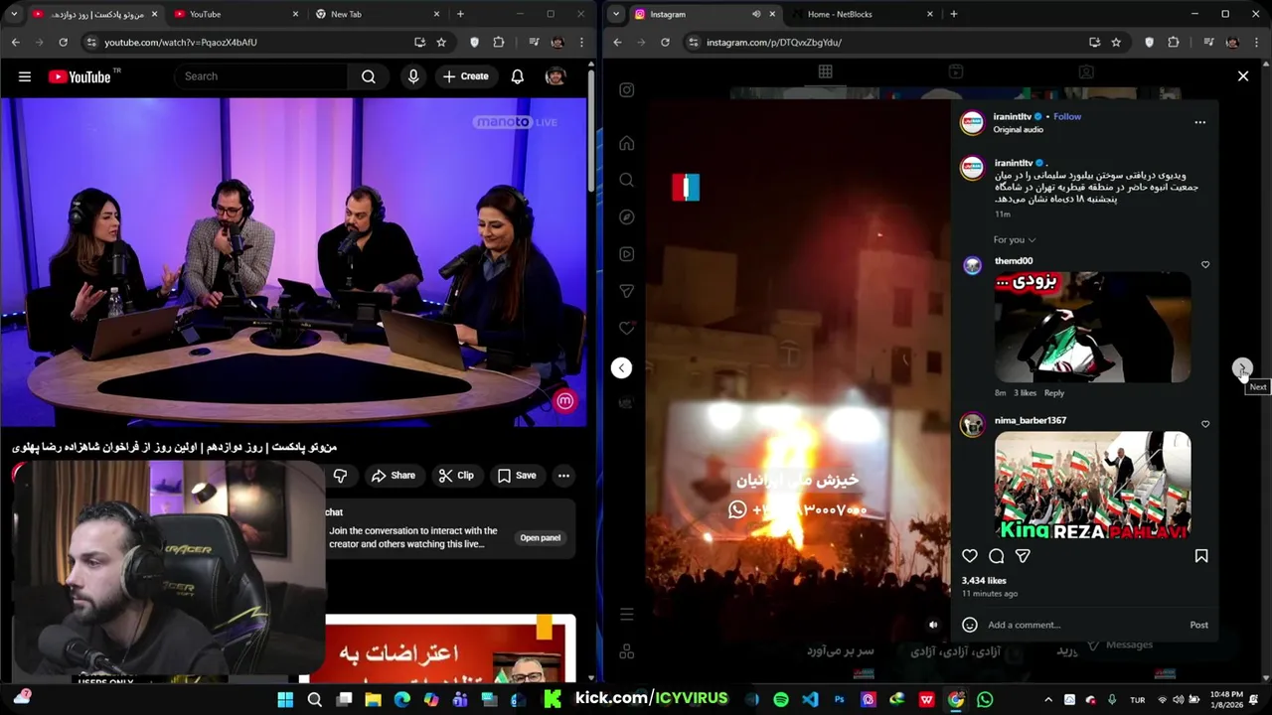Open Chrome menu in Instagram window

coord(1256,43)
